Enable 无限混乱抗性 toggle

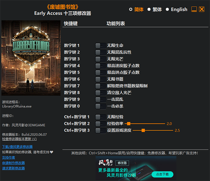pyautogui.click(x=100, y=53)
